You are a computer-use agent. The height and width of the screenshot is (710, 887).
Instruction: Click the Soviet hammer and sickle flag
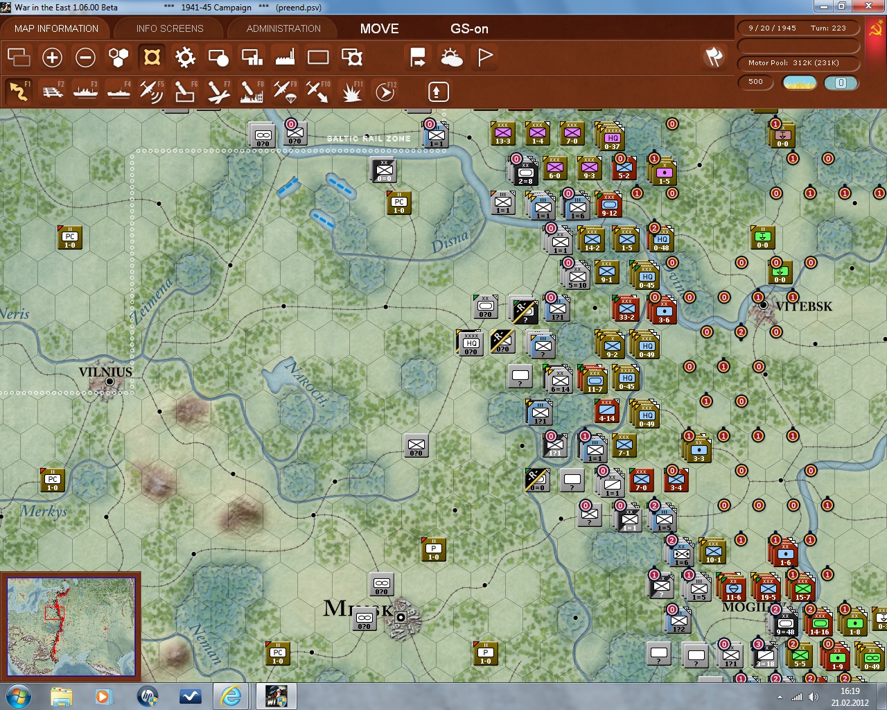point(875,29)
